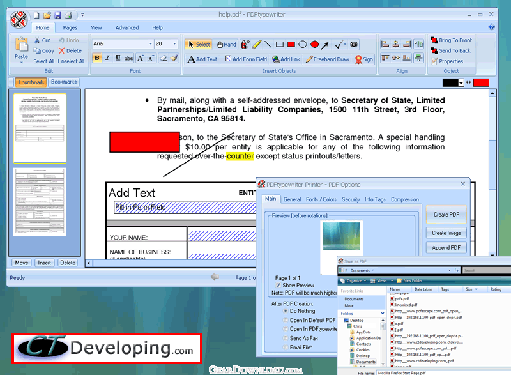The width and height of the screenshot is (511, 375).
Task: Select the Line drawing tool
Action: tap(268, 44)
